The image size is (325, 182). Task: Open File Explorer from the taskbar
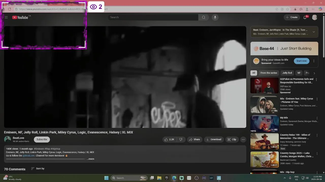pos(159,178)
